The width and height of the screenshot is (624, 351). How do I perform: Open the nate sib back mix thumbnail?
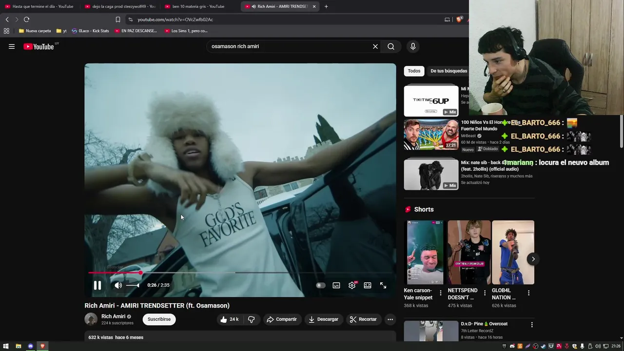(431, 174)
